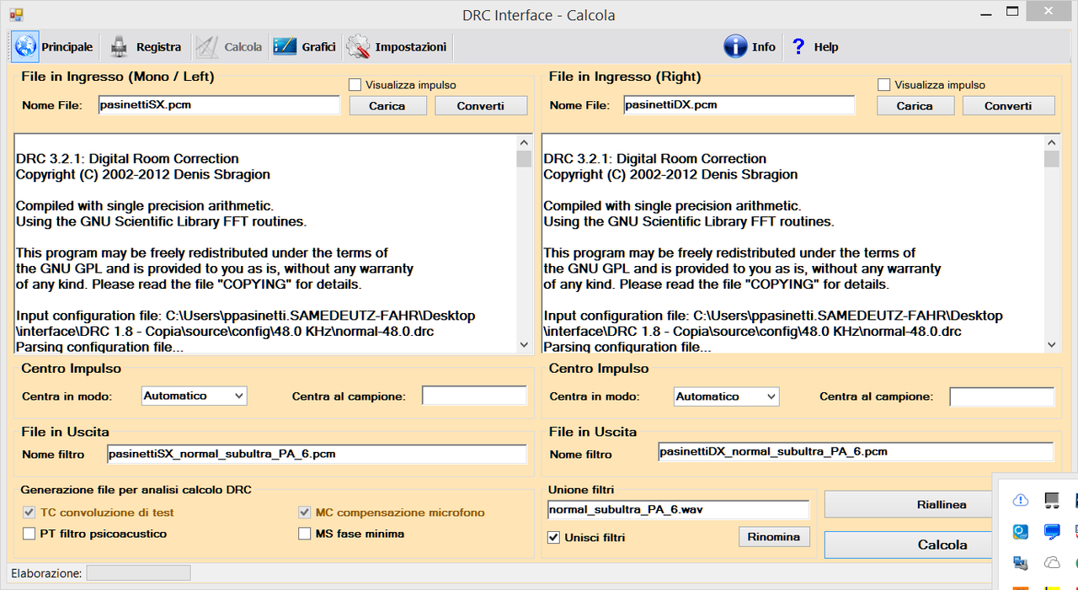1078x590 pixels.
Task: Click the Elaborazione progress bar
Action: click(138, 573)
